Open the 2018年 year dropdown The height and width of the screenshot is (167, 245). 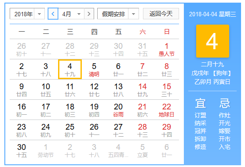pos(27,14)
